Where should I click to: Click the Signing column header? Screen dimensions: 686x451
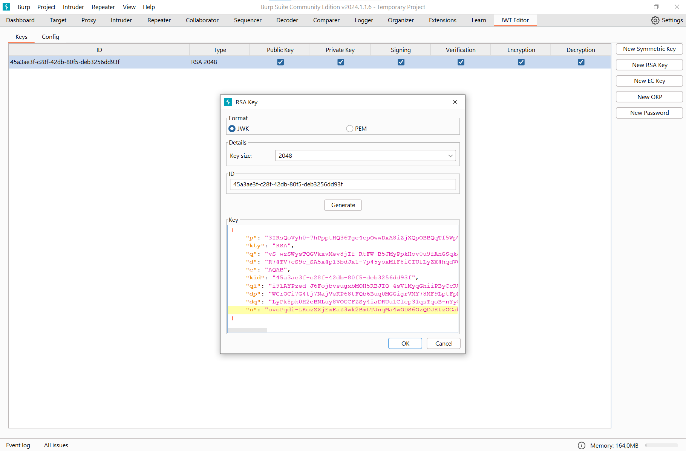[401, 50]
